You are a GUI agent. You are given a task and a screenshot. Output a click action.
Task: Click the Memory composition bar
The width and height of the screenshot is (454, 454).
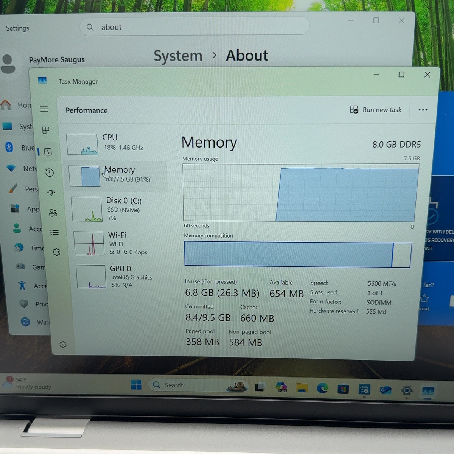click(x=298, y=255)
